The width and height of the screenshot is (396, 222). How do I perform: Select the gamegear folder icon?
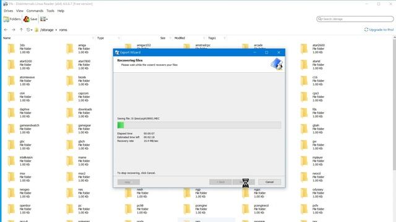[70, 129]
